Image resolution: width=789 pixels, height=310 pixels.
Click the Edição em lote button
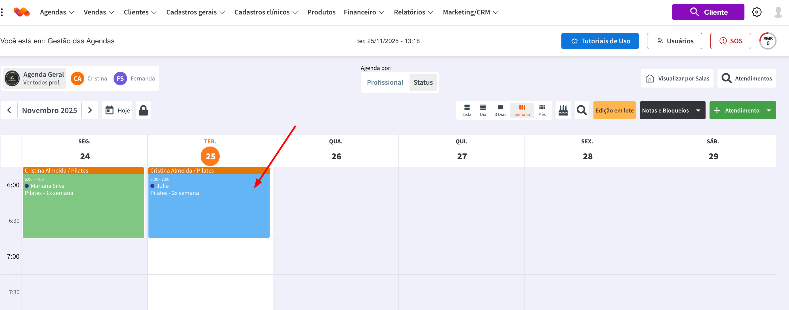(614, 110)
